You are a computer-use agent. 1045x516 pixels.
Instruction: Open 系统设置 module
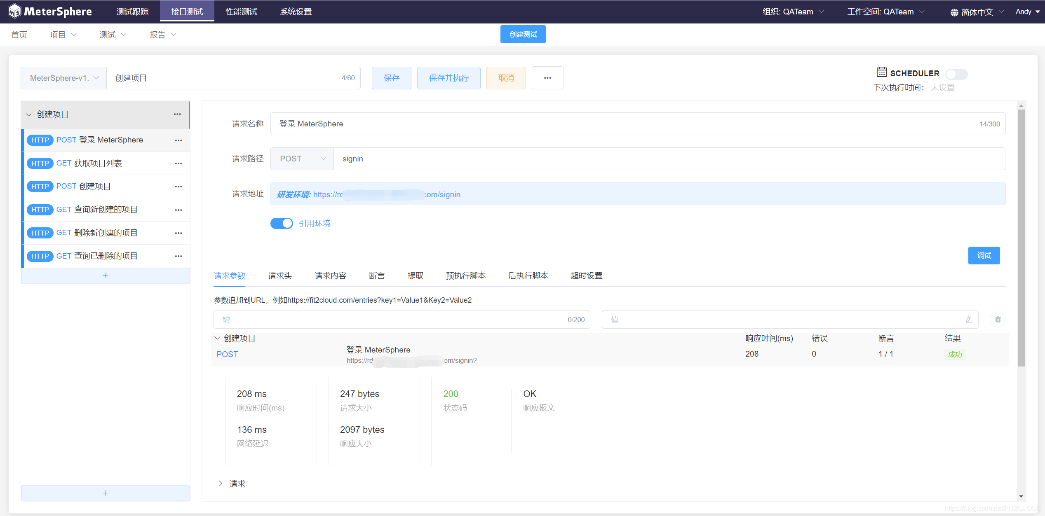(296, 12)
